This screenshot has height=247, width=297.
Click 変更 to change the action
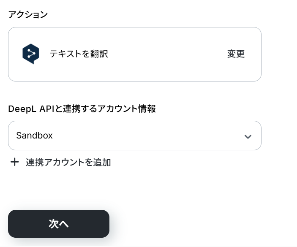[236, 54]
